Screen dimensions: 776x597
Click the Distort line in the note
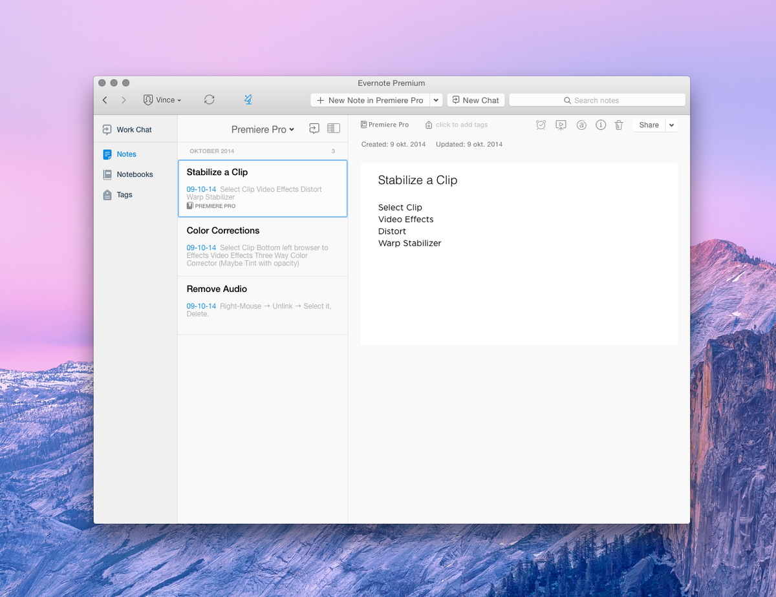tap(393, 231)
